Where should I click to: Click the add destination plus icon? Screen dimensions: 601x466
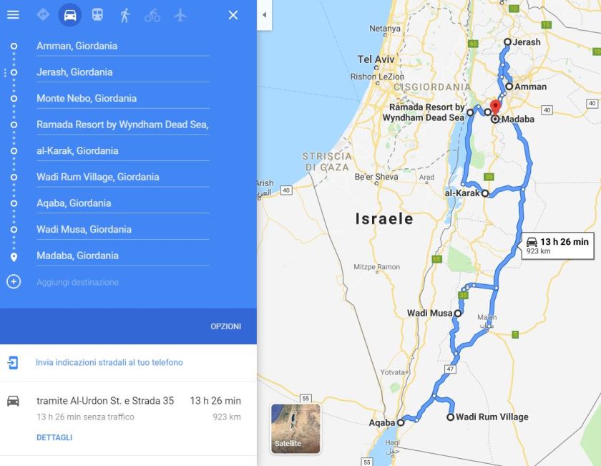pyautogui.click(x=14, y=282)
